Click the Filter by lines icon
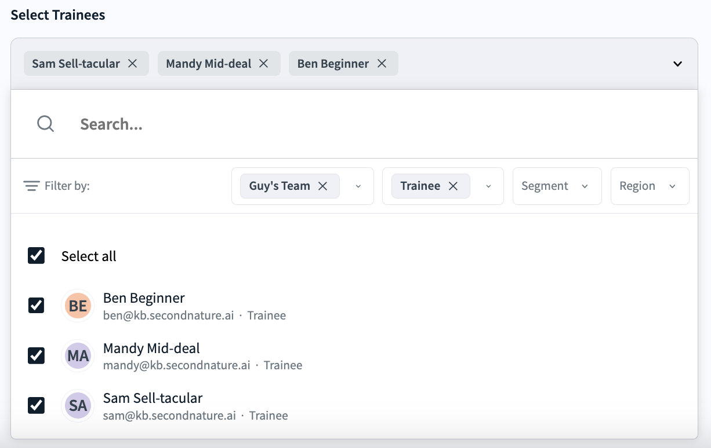711x448 pixels. [31, 186]
